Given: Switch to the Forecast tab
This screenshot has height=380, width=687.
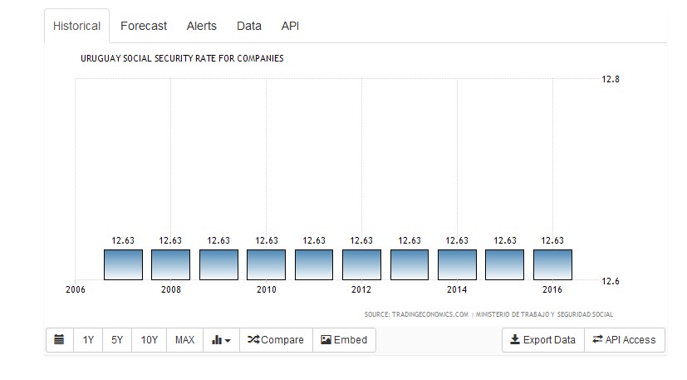Looking at the screenshot, I should [x=144, y=26].
